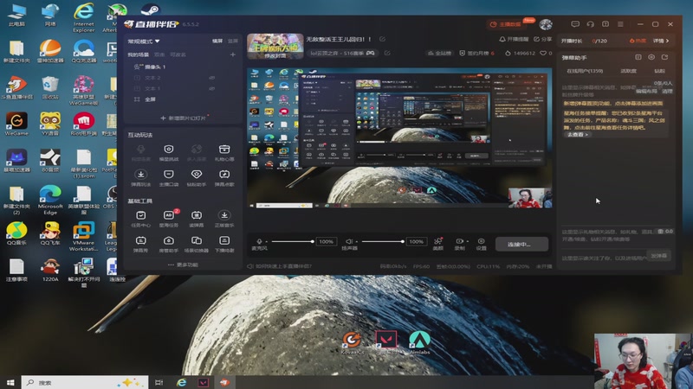Viewport: 693px width, 389px height.
Task: Open the 任务中心 task center tool
Action: pyautogui.click(x=140, y=219)
